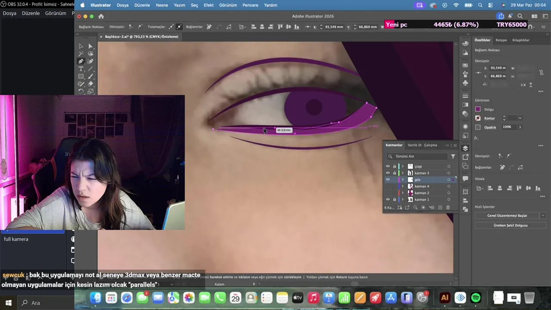Open Finder in the Dock
The image size is (551, 310).
tap(96, 298)
